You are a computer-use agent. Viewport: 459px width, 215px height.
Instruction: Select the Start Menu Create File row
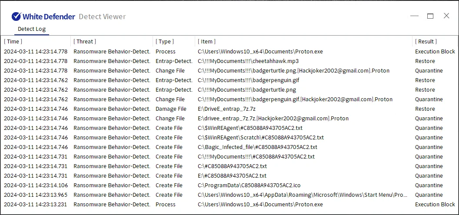[302, 195]
